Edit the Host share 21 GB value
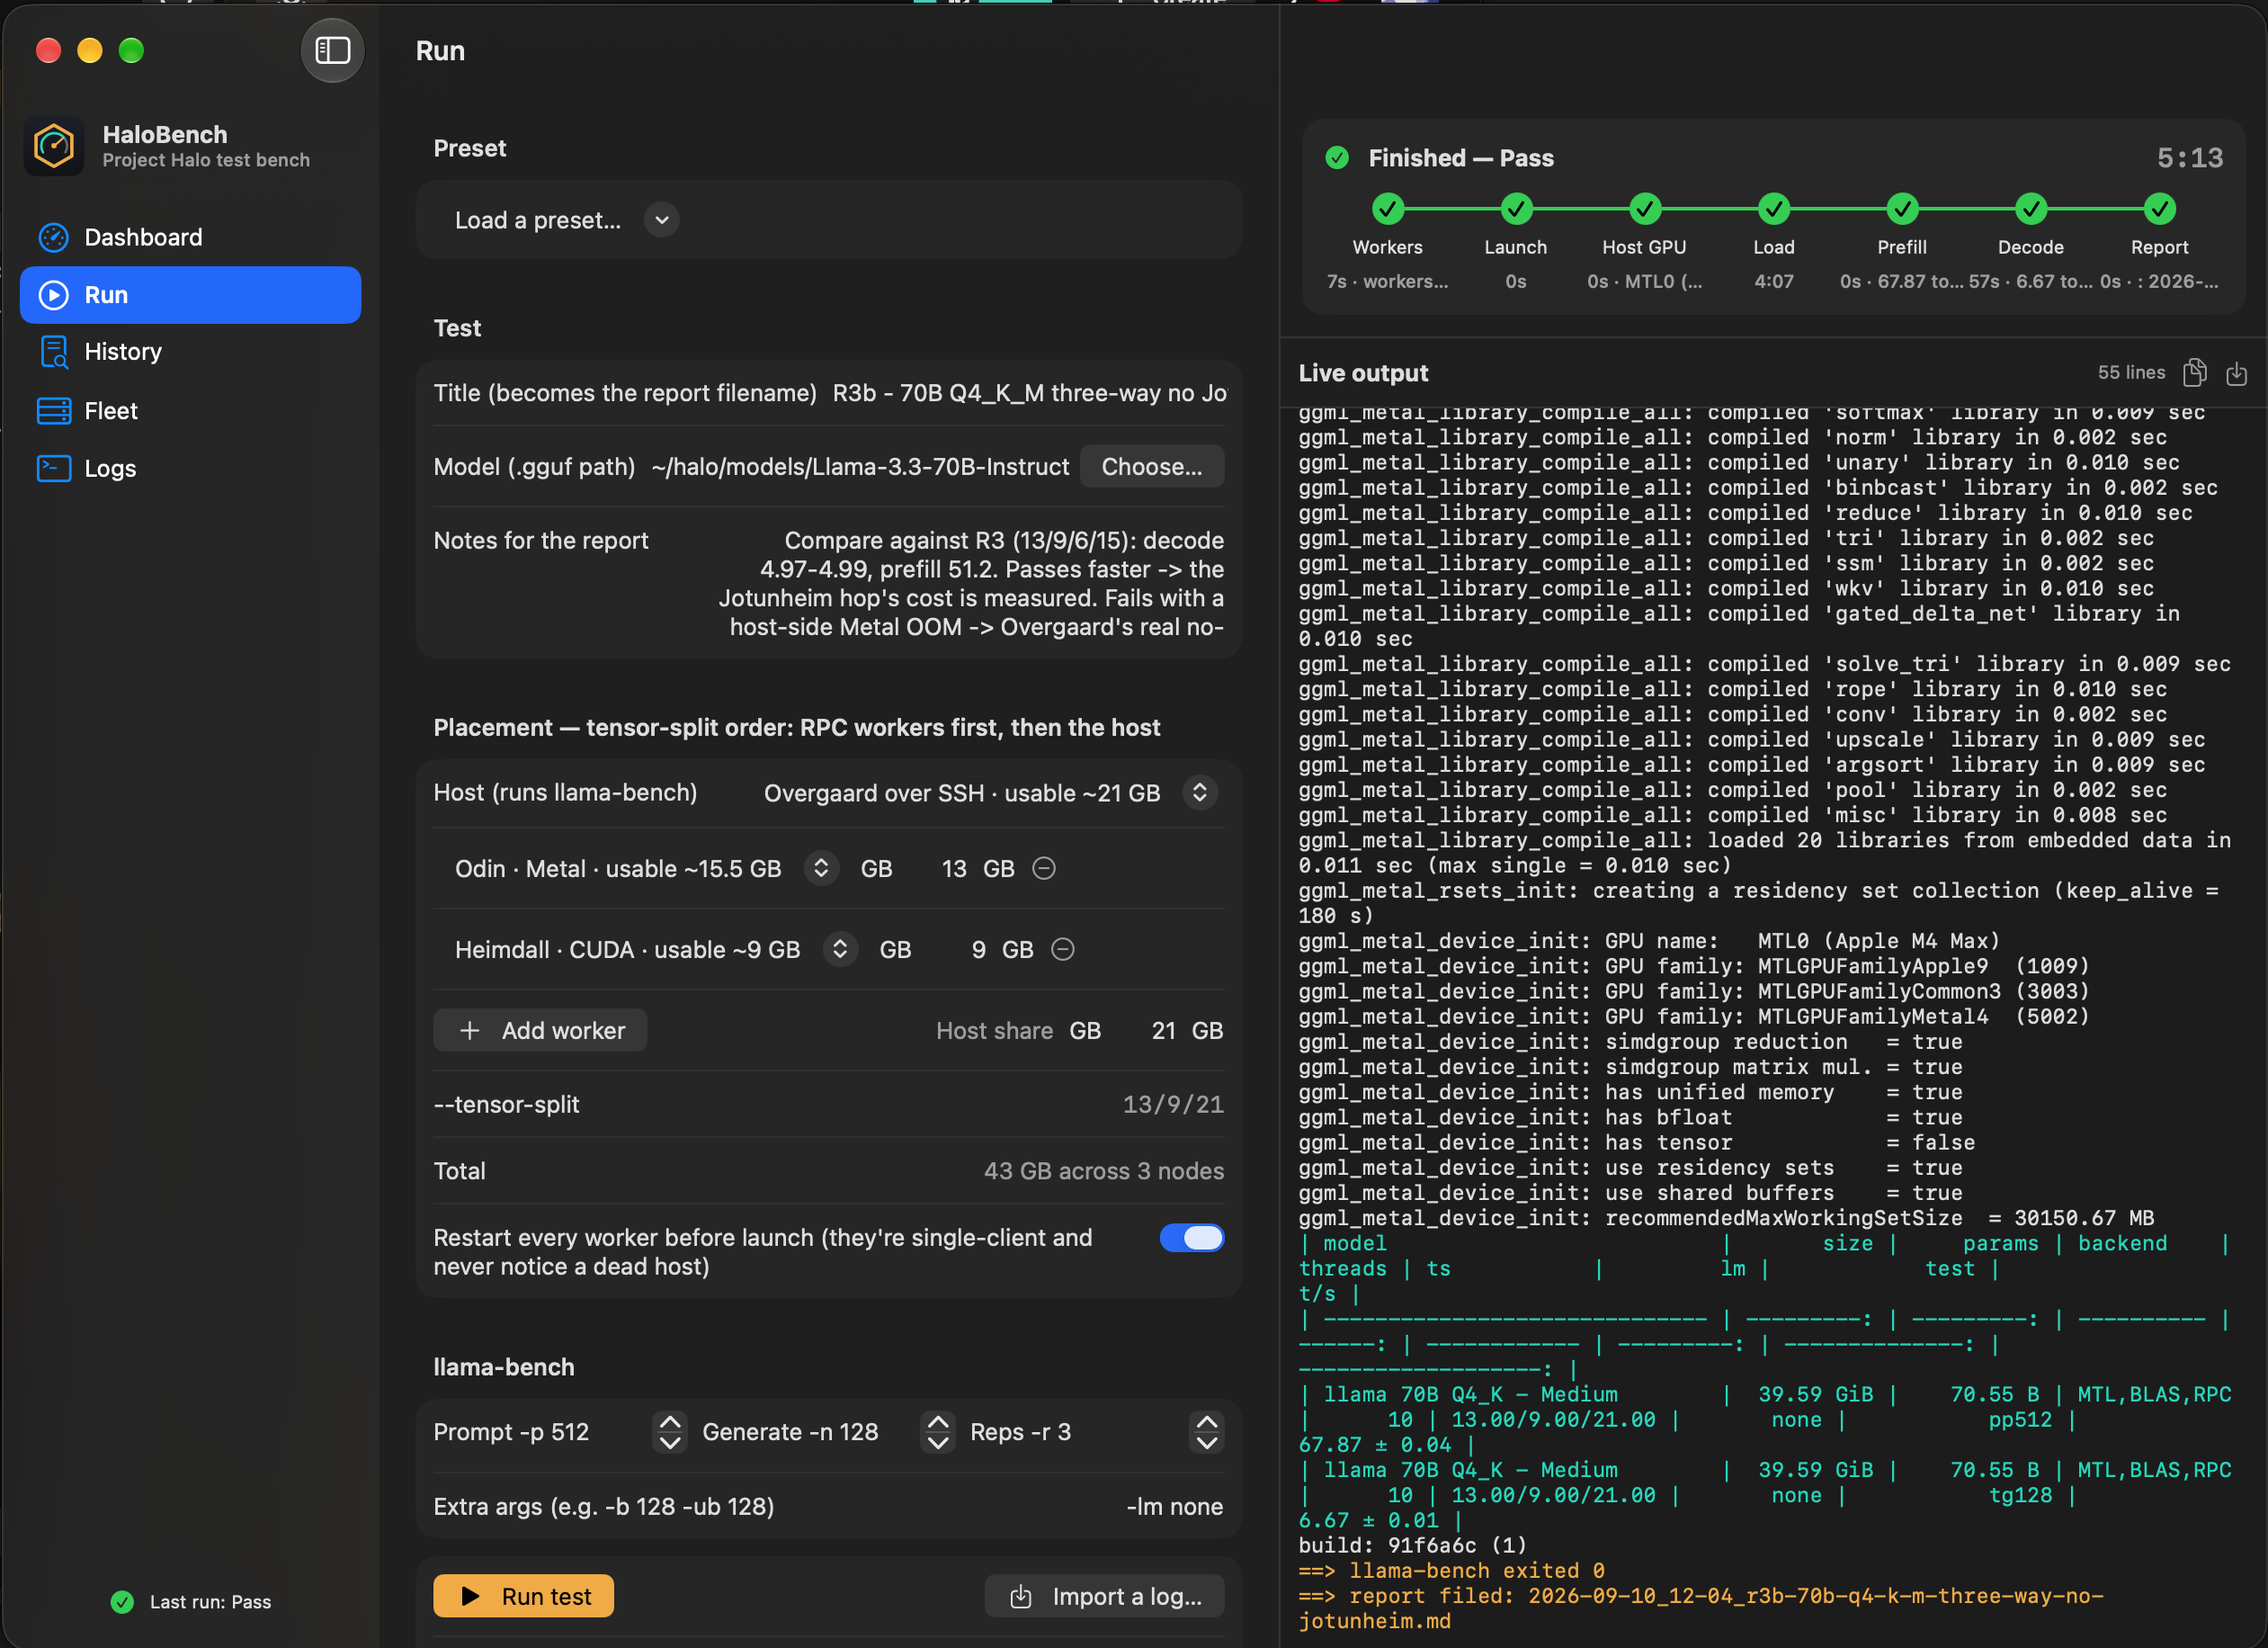The height and width of the screenshot is (1648, 2268). pyautogui.click(x=1162, y=1031)
